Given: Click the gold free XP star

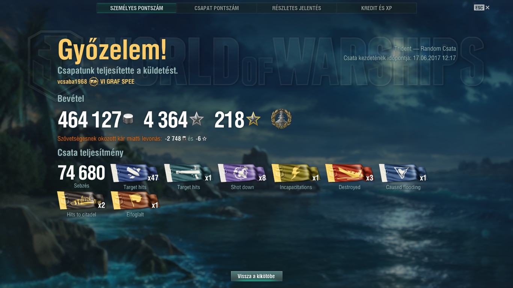Looking at the screenshot, I should click(x=253, y=120).
